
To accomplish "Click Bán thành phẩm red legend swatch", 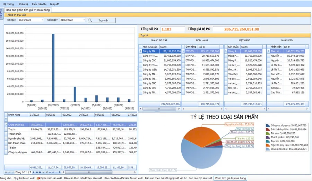I will pos(268,129).
